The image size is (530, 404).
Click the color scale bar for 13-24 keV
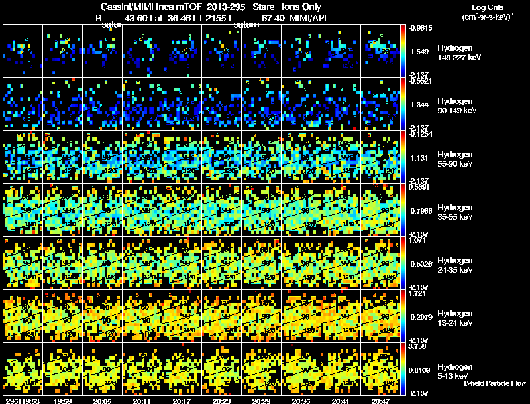[x=403, y=316]
